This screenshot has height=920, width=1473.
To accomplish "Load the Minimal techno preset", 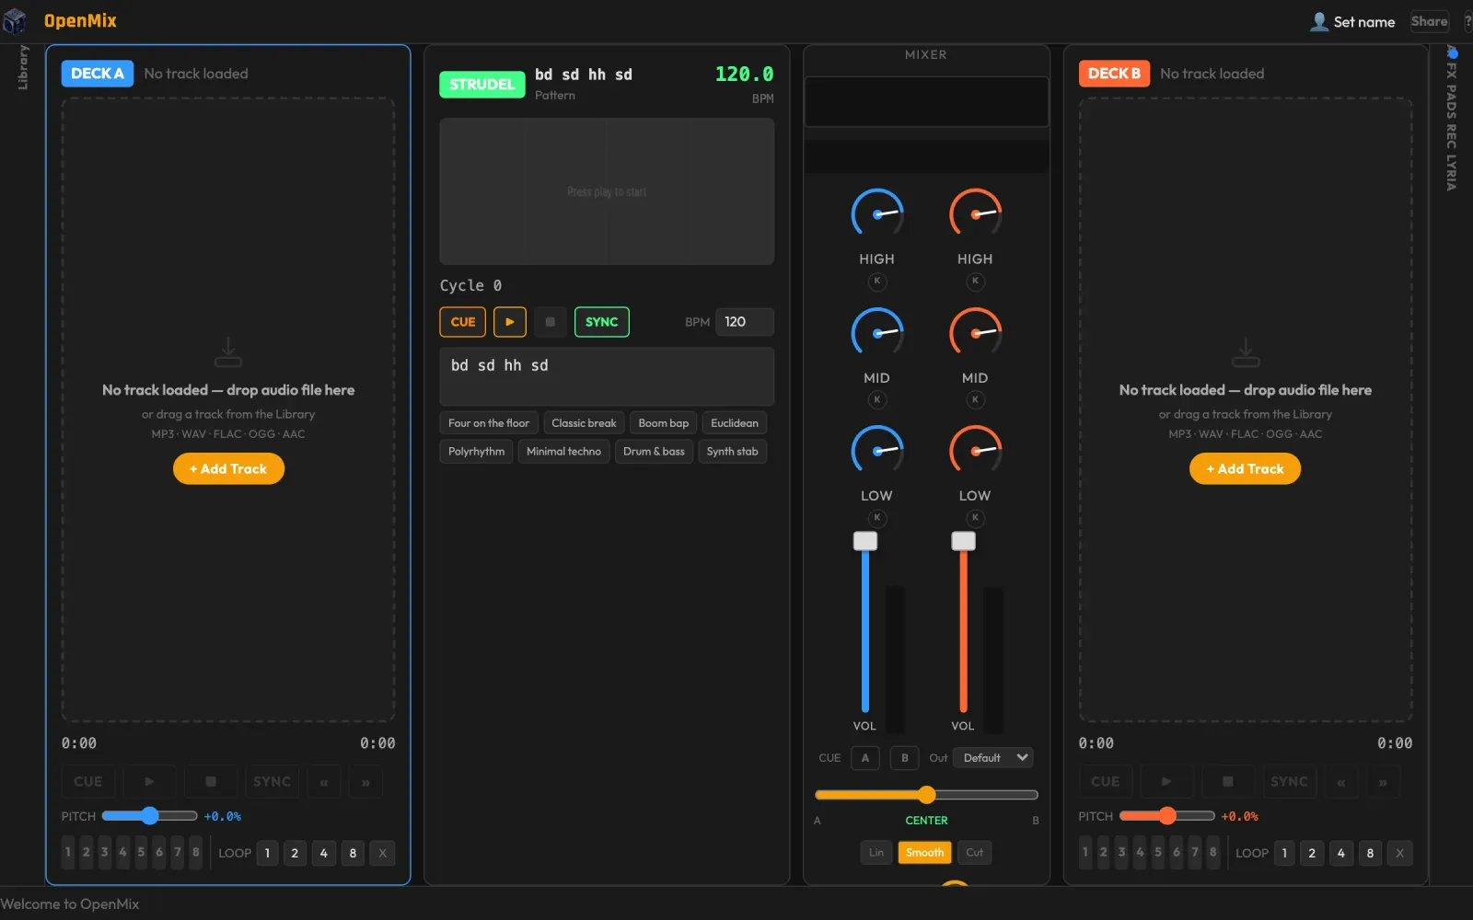I will tap(563, 452).
